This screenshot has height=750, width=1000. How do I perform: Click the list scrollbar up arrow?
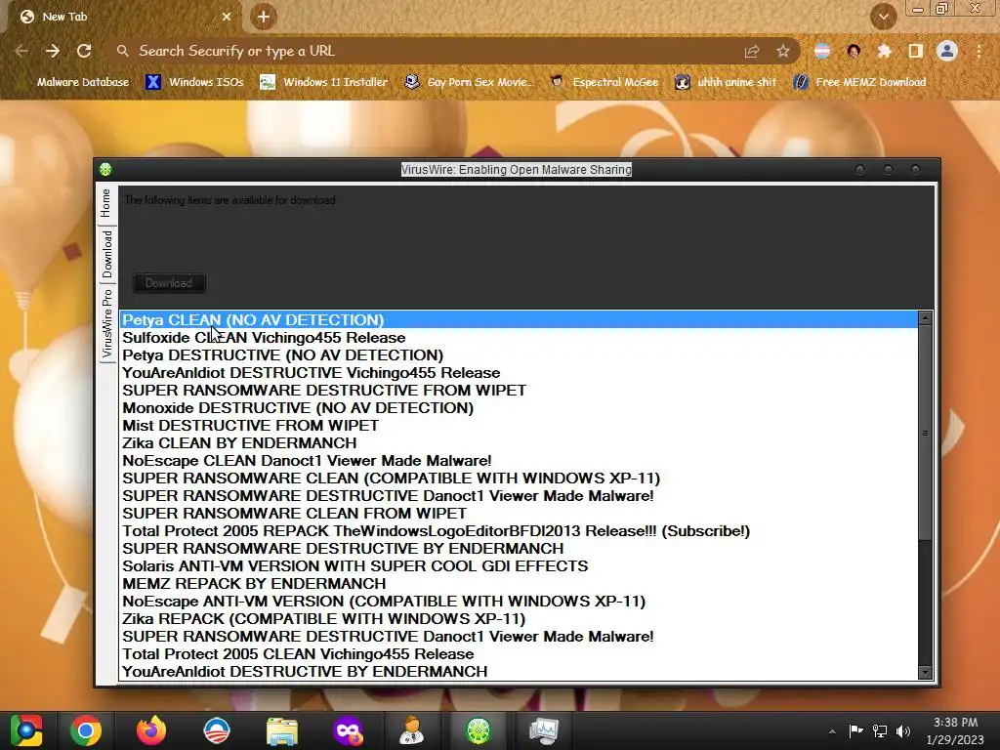tap(926, 317)
